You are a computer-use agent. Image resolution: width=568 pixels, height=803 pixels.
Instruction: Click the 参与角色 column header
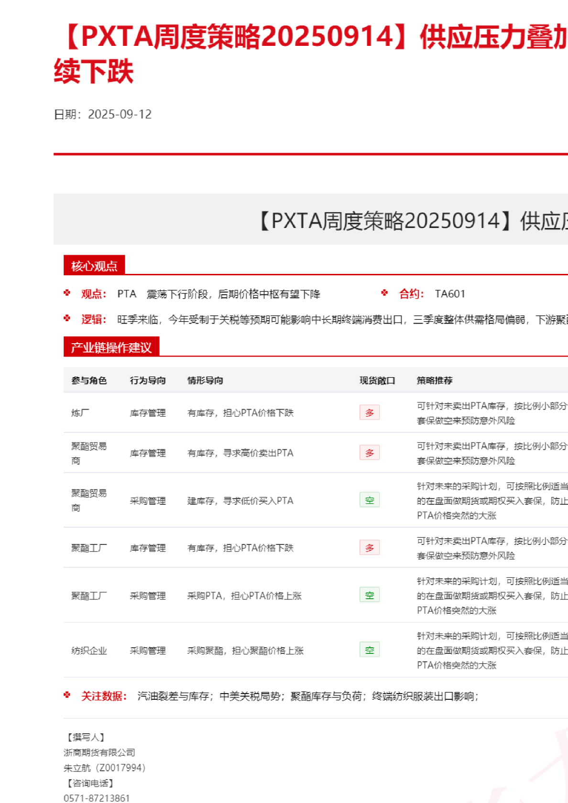point(89,380)
